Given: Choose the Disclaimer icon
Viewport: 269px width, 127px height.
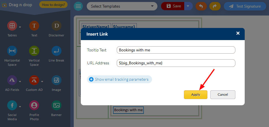Looking at the screenshot, I should 57,26.
